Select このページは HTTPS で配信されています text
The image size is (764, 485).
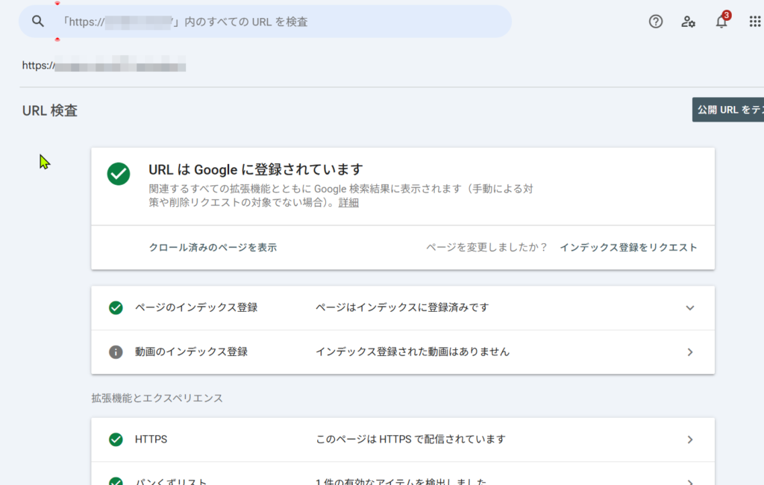click(x=410, y=439)
